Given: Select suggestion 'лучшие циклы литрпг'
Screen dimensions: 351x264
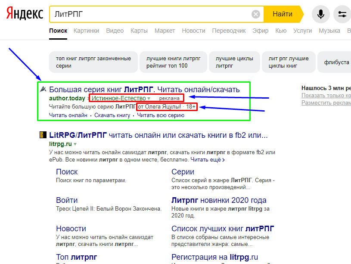Looking at the screenshot, I should (234, 62).
